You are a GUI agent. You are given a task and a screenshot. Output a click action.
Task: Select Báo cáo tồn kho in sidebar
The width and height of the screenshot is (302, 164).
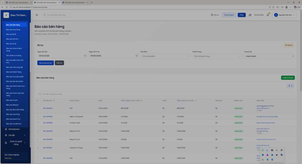[x=12, y=39]
